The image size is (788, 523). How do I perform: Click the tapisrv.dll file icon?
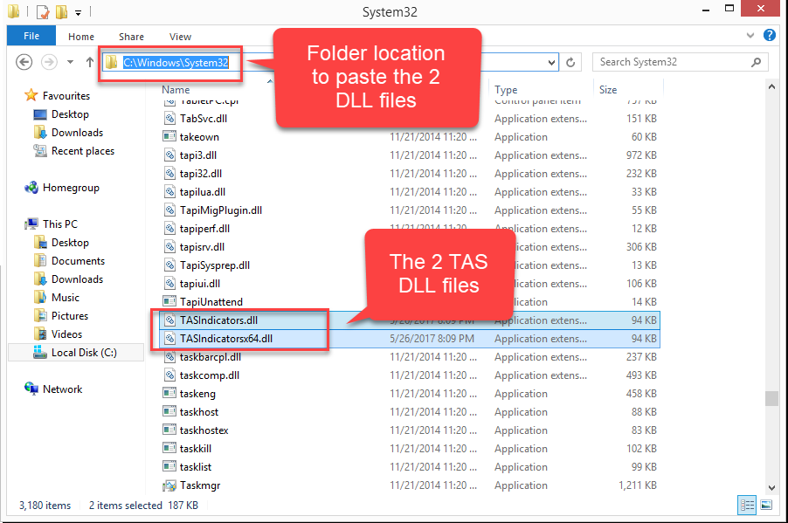click(169, 247)
